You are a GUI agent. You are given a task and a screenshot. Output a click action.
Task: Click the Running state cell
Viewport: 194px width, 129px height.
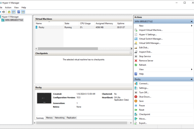tap(68, 27)
